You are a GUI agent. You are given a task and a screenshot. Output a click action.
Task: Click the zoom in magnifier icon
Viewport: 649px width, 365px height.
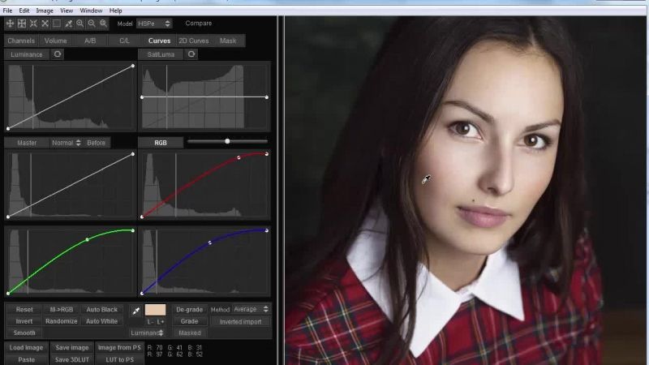[80, 24]
